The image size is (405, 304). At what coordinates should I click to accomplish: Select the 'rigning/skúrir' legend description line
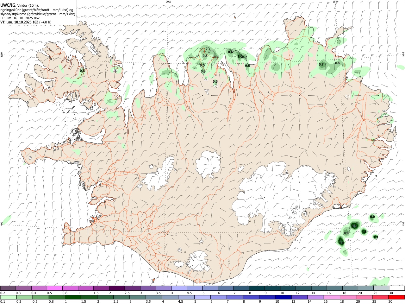point(37,9)
